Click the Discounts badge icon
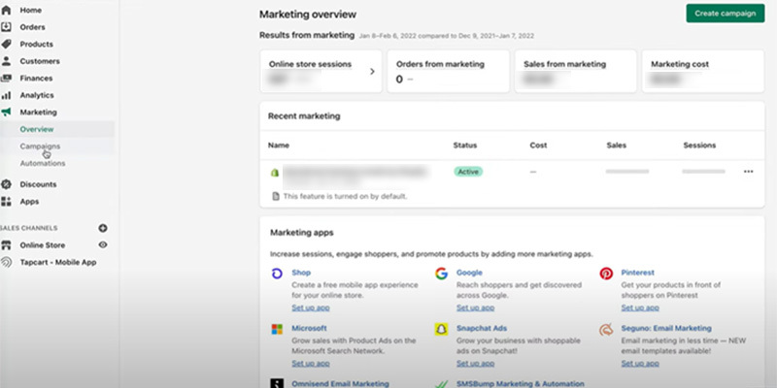Image resolution: width=777 pixels, height=388 pixels. click(x=7, y=184)
